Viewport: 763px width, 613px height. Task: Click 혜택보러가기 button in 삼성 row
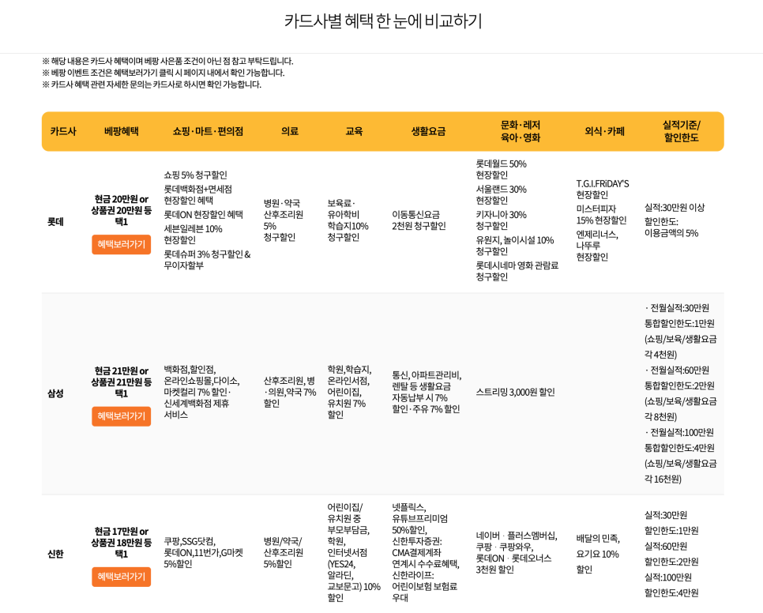coord(121,416)
